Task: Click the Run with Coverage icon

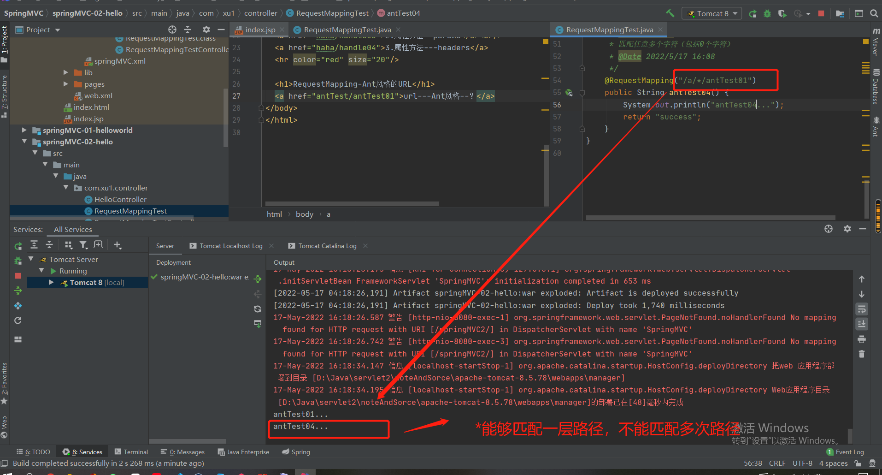Action: pyautogui.click(x=782, y=13)
